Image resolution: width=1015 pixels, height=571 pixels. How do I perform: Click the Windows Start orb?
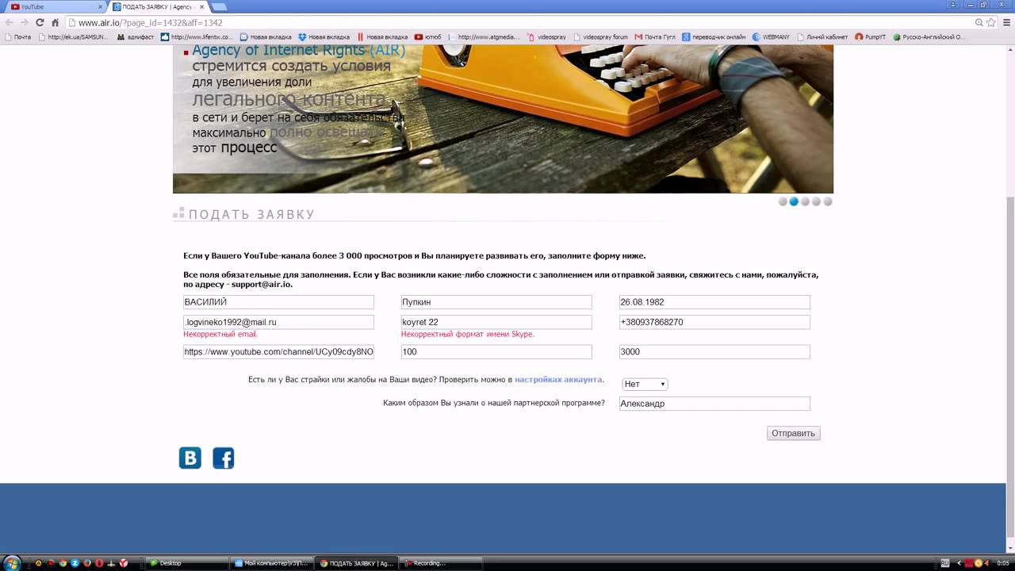tap(11, 562)
